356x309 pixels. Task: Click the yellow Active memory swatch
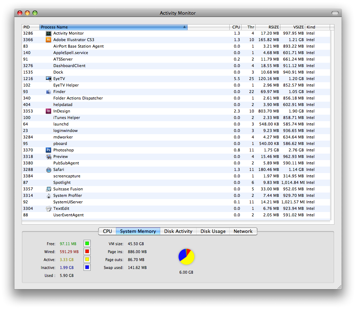tap(87, 260)
